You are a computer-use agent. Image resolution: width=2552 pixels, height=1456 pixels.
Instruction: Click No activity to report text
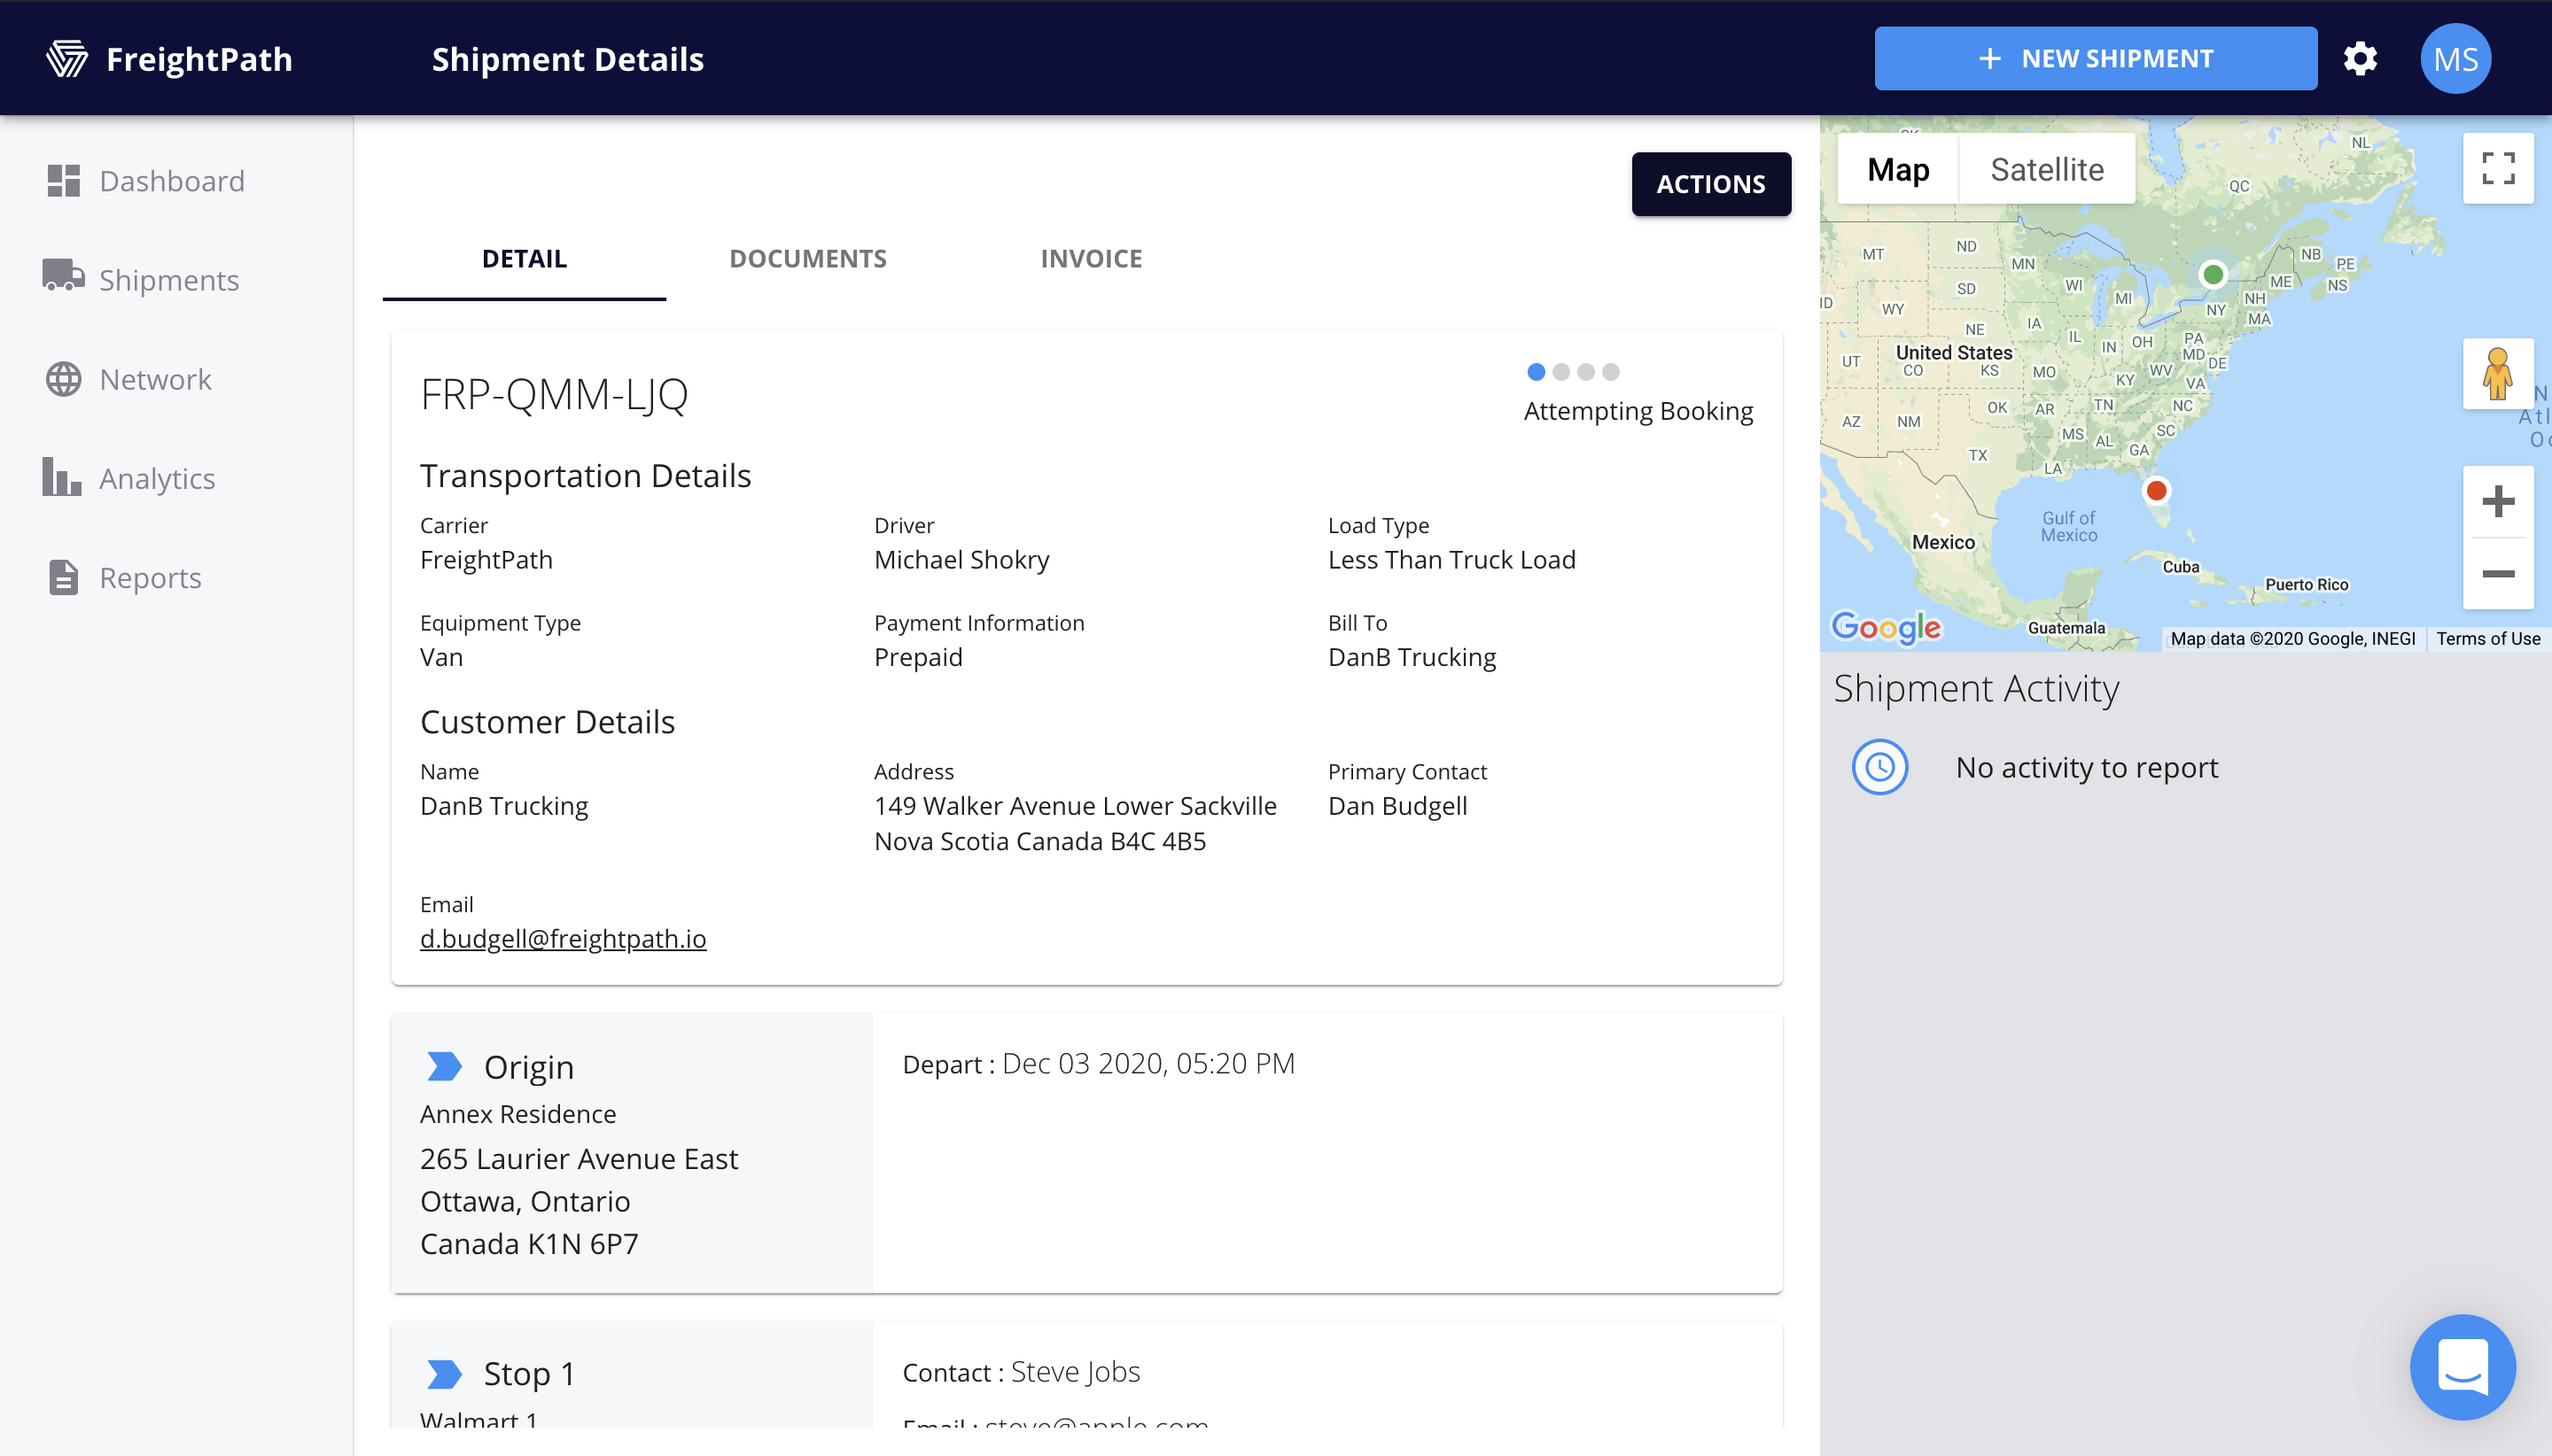point(2087,767)
